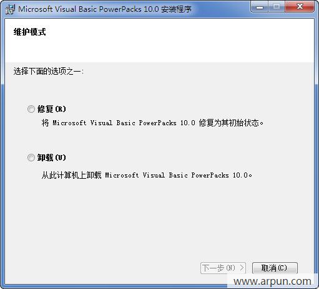319x289 pixels.
Task: Click the 选择下面的选项之一 instruction text
Action: pyautogui.click(x=49, y=72)
